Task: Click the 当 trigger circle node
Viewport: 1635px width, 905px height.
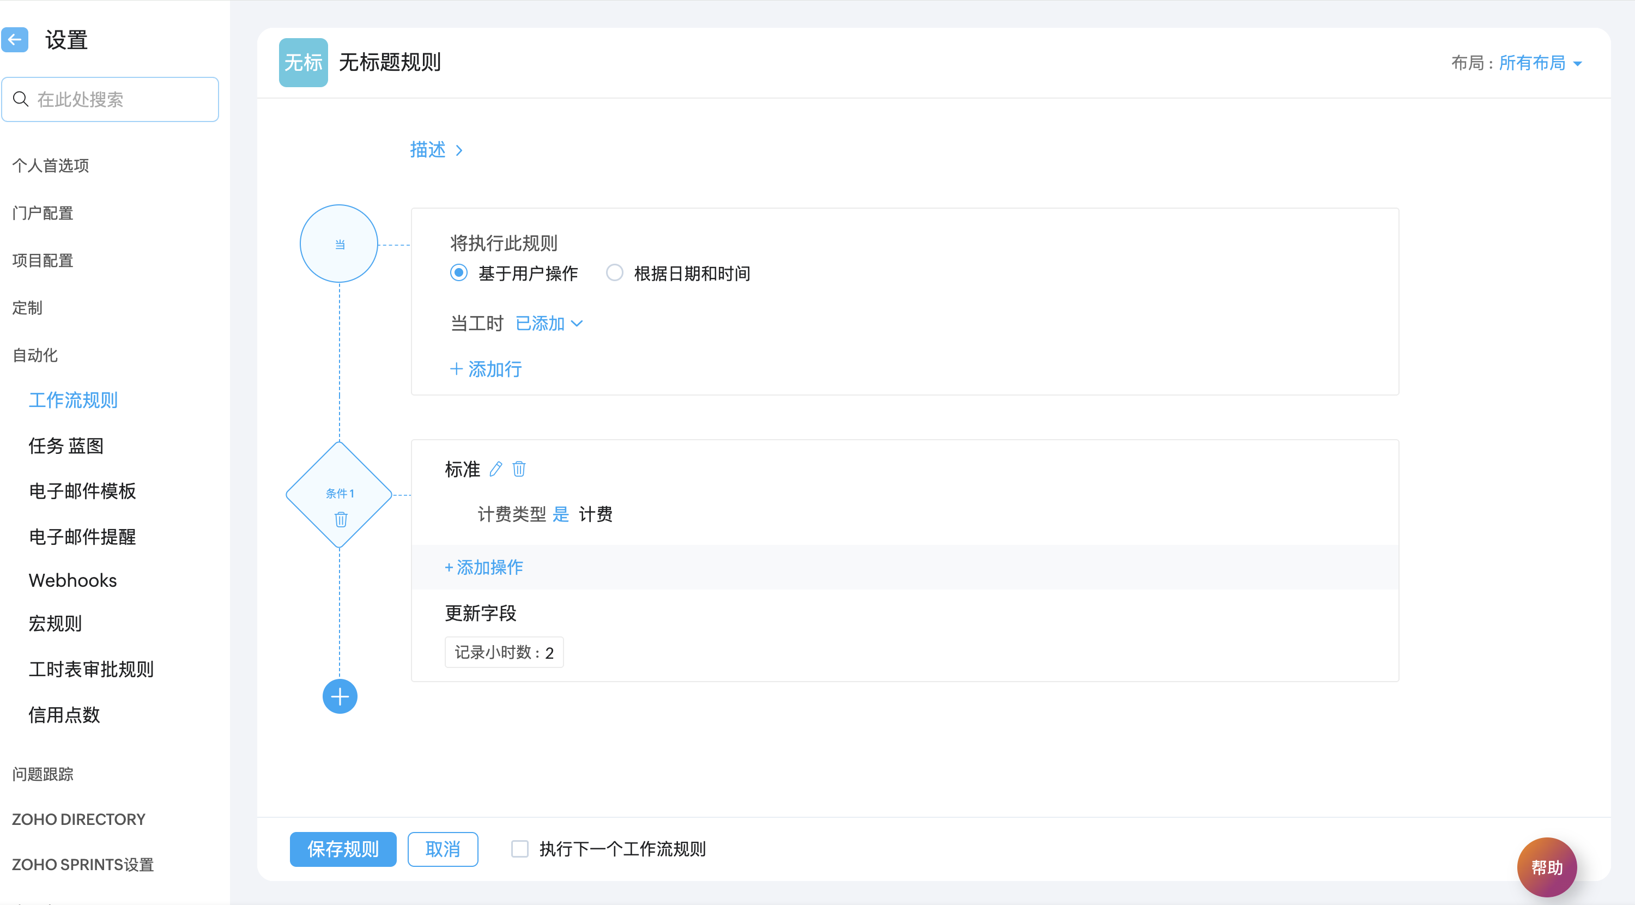Action: pos(339,244)
